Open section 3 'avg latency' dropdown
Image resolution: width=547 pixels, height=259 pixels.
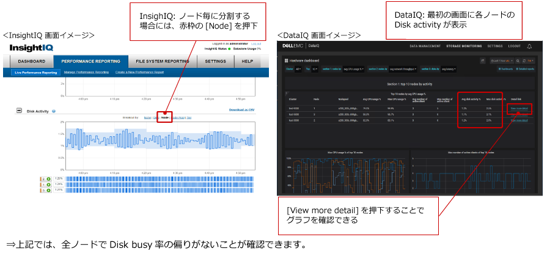click(x=449, y=70)
